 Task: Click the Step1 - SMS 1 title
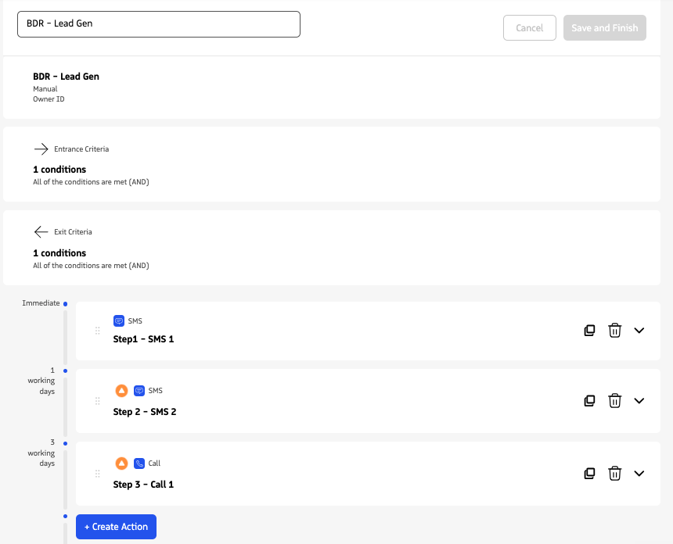[x=143, y=339]
